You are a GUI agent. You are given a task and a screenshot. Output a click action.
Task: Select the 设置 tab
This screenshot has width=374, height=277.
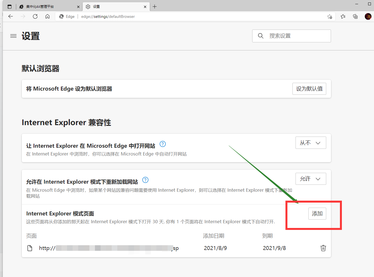(x=116, y=6)
